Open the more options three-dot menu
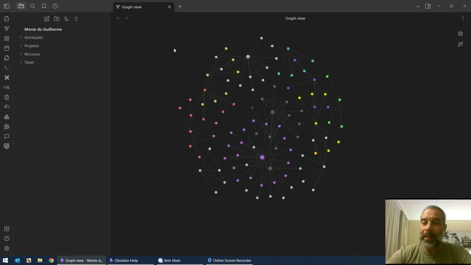The width and height of the screenshot is (471, 265). (x=463, y=18)
